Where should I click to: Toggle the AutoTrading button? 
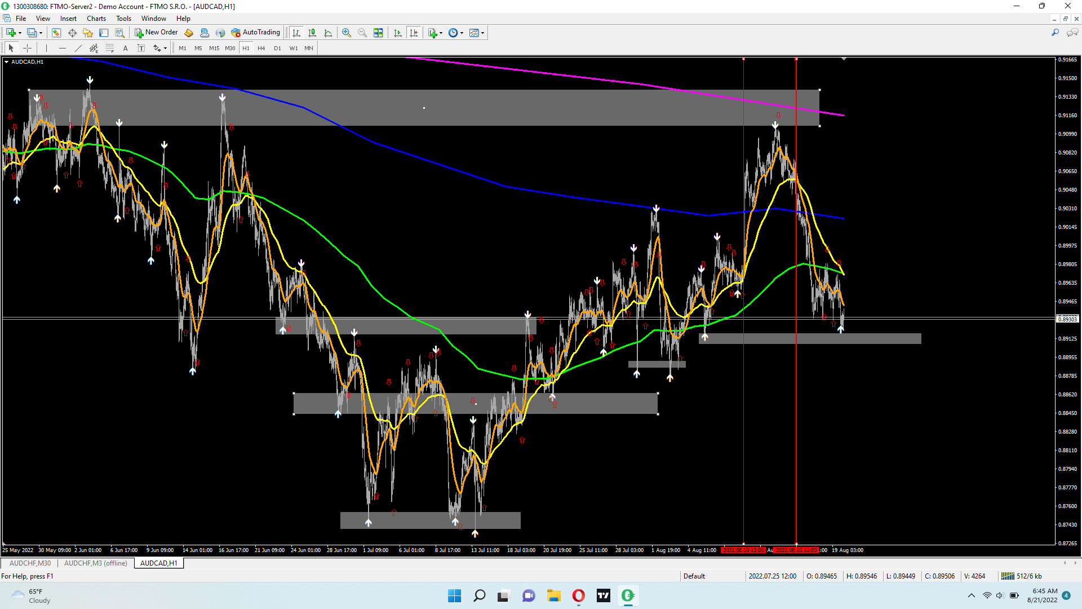tap(256, 32)
